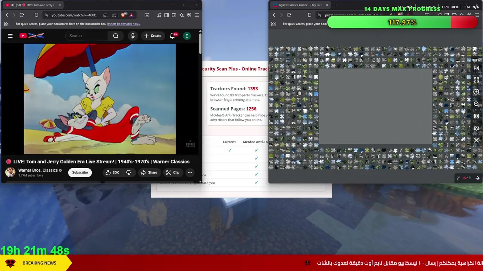Open the browser hamburger menu in YouTube window
Viewport: 483px width, 271px height.
[197, 15]
